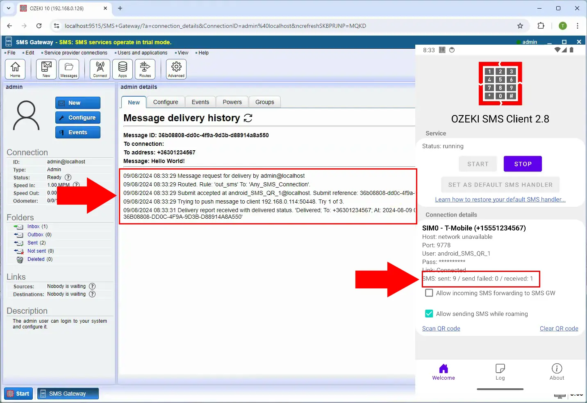The width and height of the screenshot is (587, 403).
Task: Open the tab search dropdown arrow
Action: tap(8, 8)
